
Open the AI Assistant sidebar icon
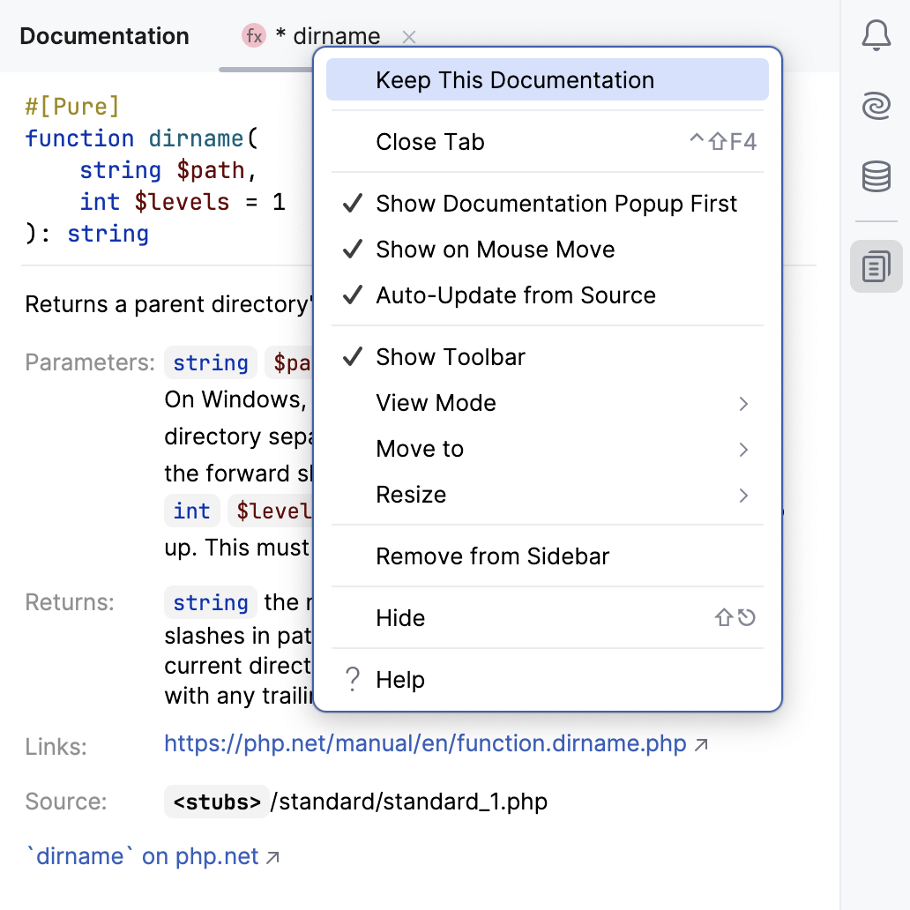click(876, 106)
